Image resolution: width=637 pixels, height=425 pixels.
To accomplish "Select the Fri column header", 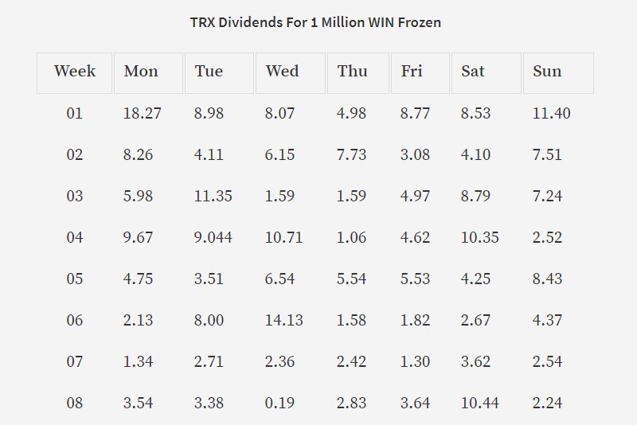I will (x=420, y=73).
